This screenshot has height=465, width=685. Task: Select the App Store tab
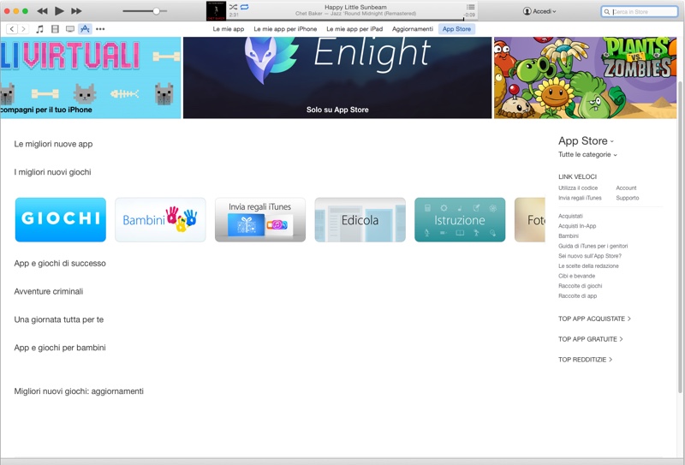pos(456,29)
